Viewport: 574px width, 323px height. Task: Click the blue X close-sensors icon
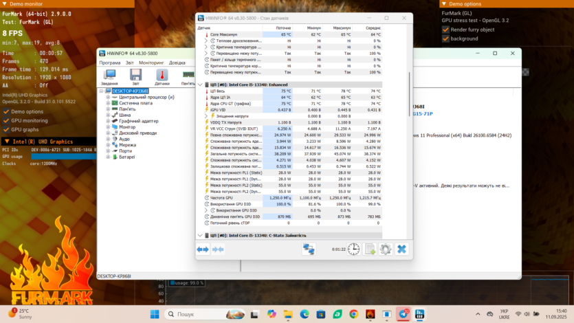click(401, 249)
